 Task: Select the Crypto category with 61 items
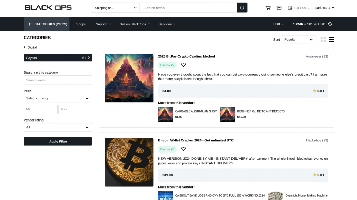(58, 58)
